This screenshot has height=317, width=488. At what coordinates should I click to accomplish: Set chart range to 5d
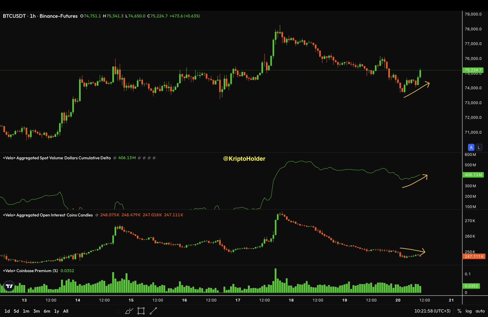click(x=16, y=311)
